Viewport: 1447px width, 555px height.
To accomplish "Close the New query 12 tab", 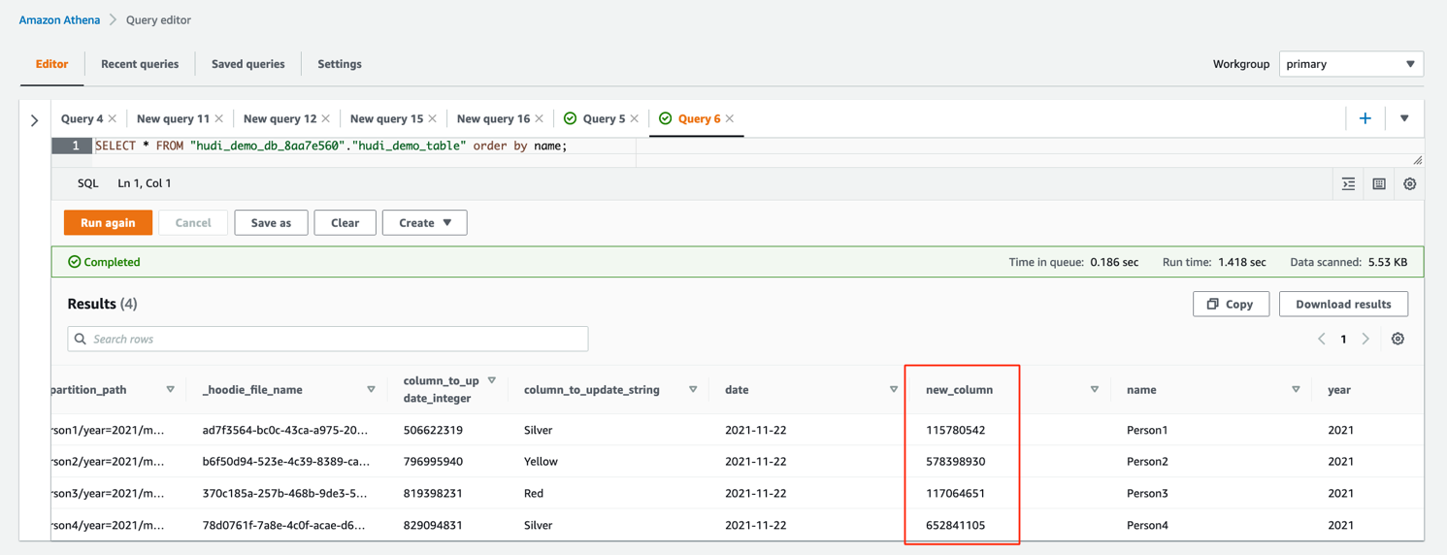I will (x=326, y=118).
